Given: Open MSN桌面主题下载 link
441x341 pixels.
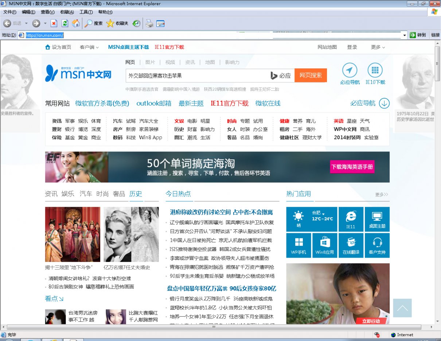Looking at the screenshot, I should click(x=129, y=47).
